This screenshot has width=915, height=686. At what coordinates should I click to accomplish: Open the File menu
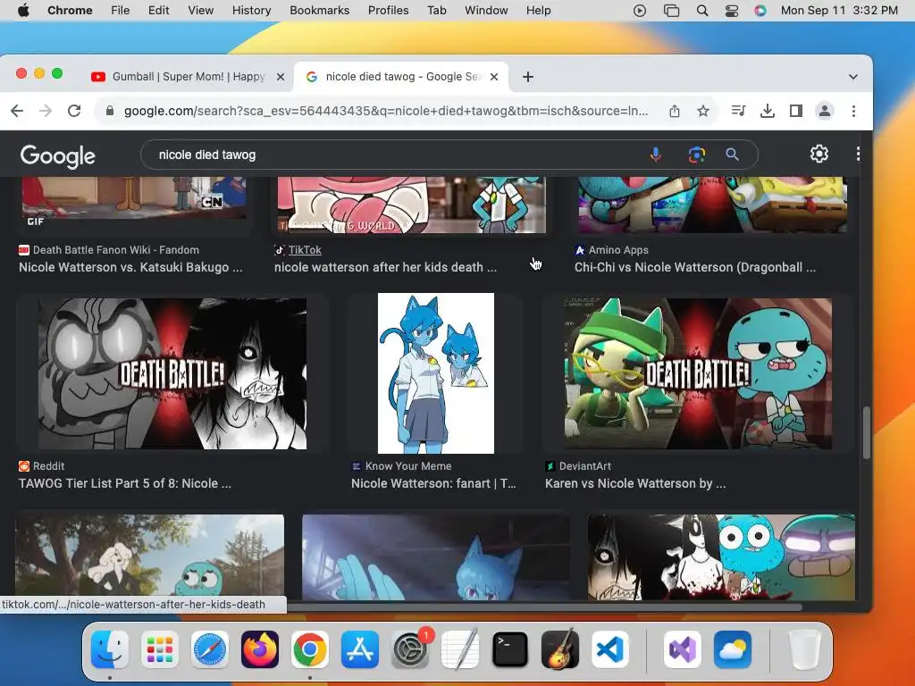121,11
